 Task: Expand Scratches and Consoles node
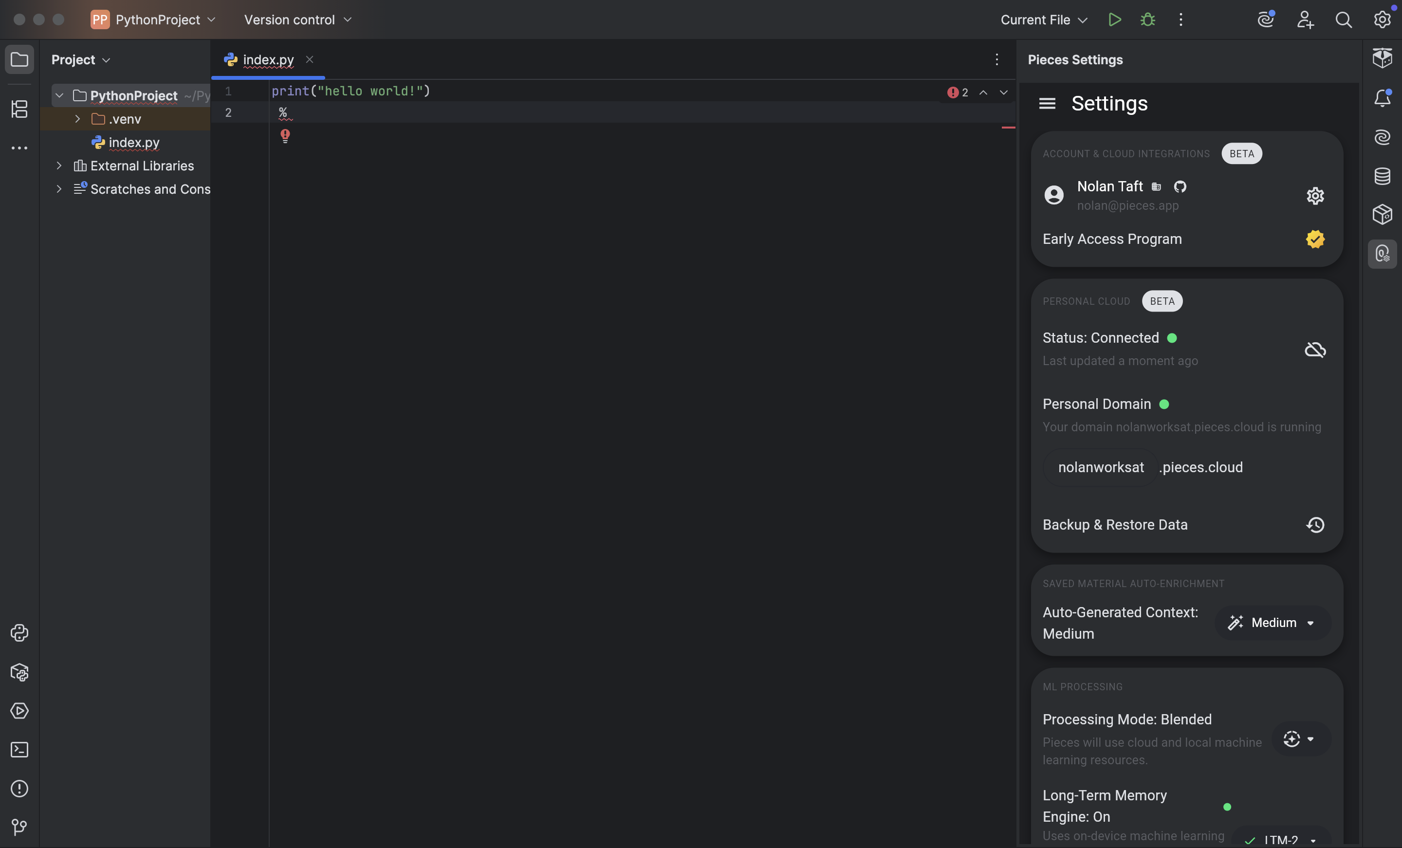click(58, 189)
